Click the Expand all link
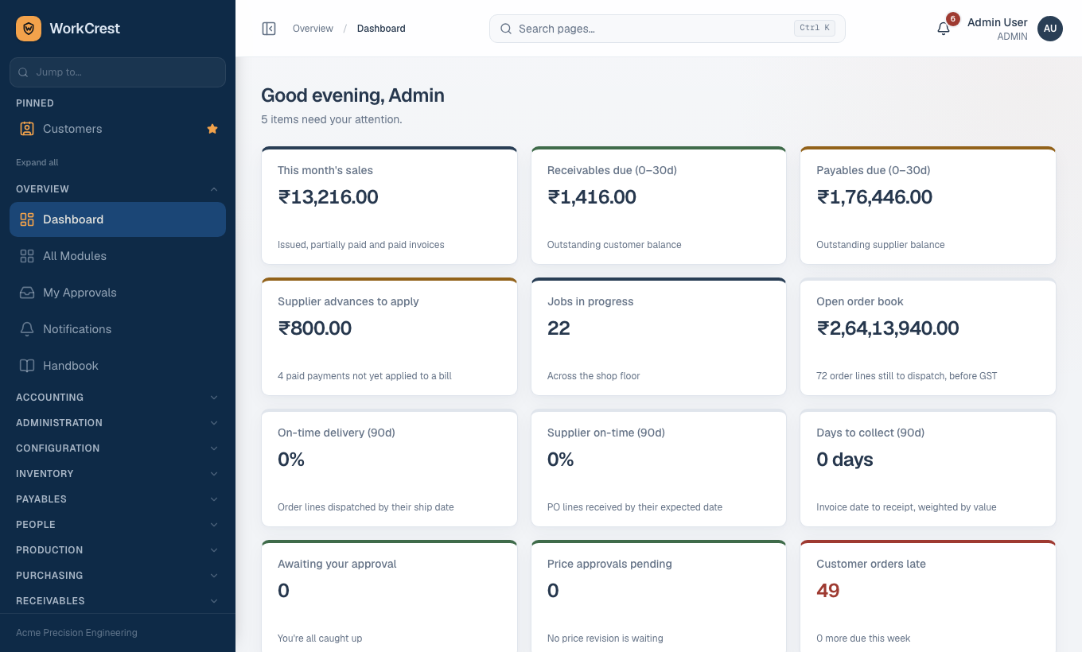The height and width of the screenshot is (652, 1082). [x=37, y=162]
